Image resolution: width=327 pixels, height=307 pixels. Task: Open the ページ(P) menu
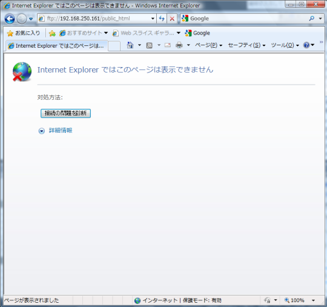208,45
